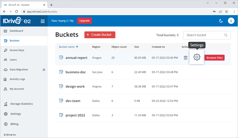Viewport: 238px width, 138px height.
Task: Click the Object count column header
Action: pos(119,47)
